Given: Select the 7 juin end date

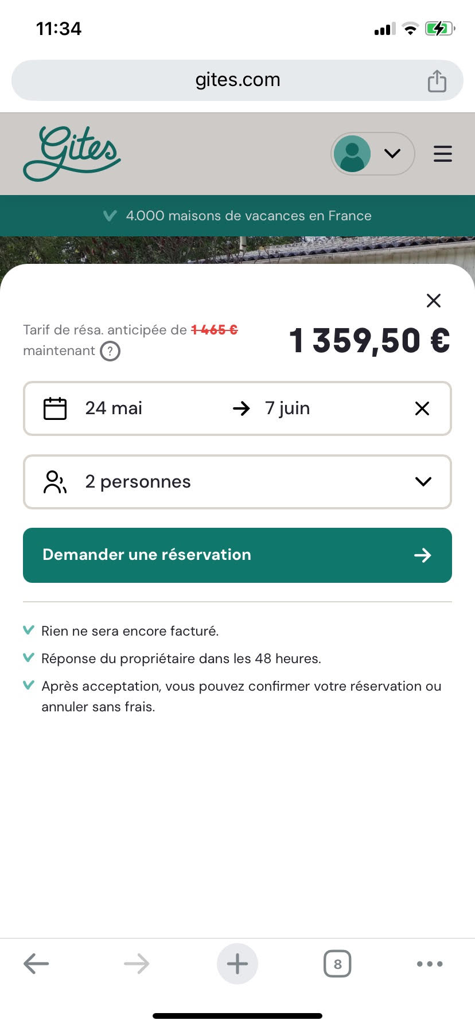Looking at the screenshot, I should [x=287, y=408].
